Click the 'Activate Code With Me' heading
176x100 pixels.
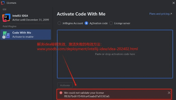point(81,14)
